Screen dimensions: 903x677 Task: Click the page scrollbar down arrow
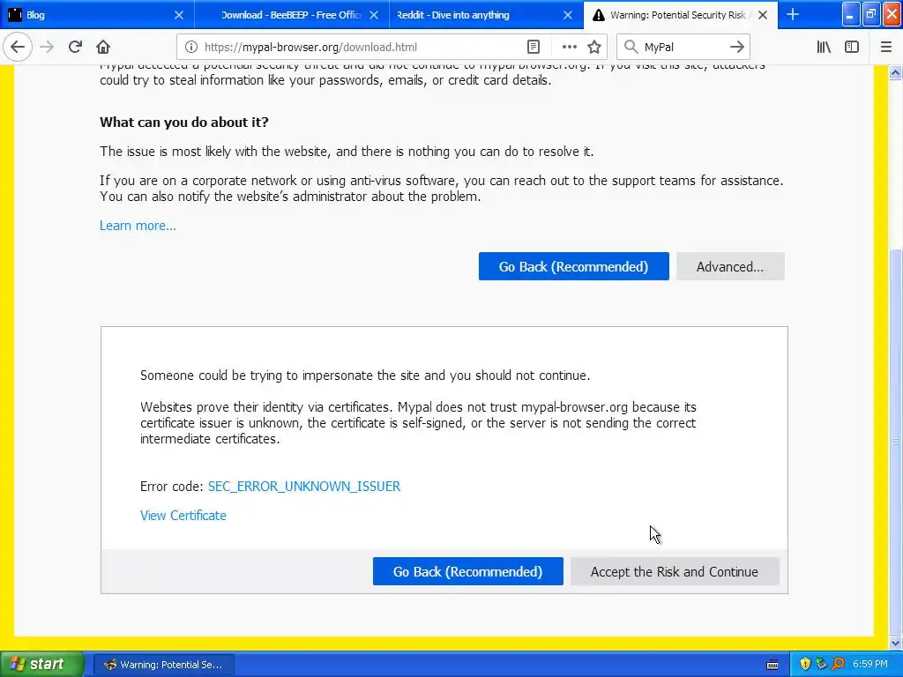click(896, 643)
